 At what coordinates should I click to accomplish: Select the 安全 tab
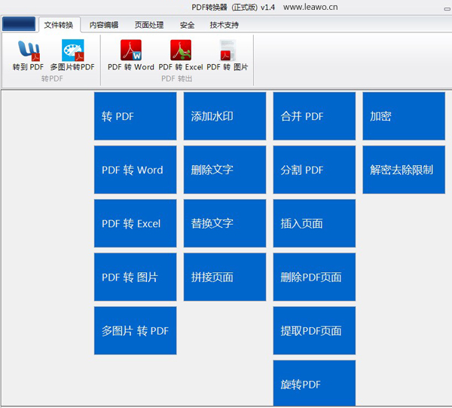(187, 25)
